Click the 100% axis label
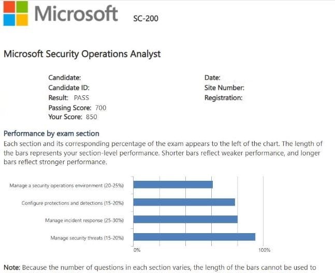The width and height of the screenshot is (335, 273). (264, 250)
